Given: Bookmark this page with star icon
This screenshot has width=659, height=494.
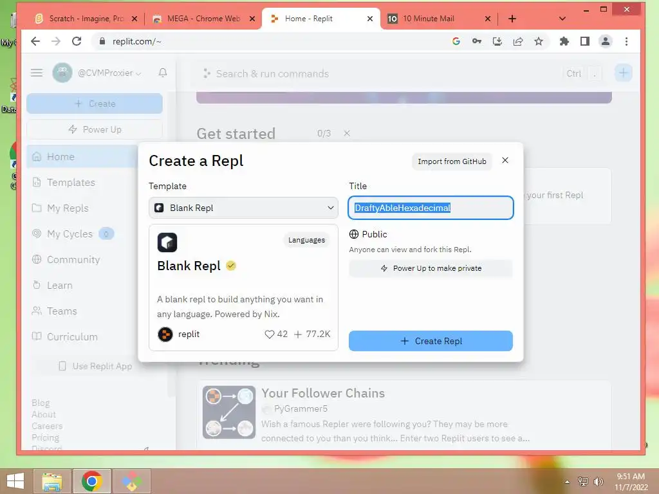Looking at the screenshot, I should [x=539, y=41].
